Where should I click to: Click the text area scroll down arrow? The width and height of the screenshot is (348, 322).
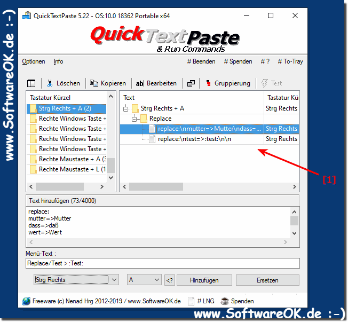coord(294,233)
